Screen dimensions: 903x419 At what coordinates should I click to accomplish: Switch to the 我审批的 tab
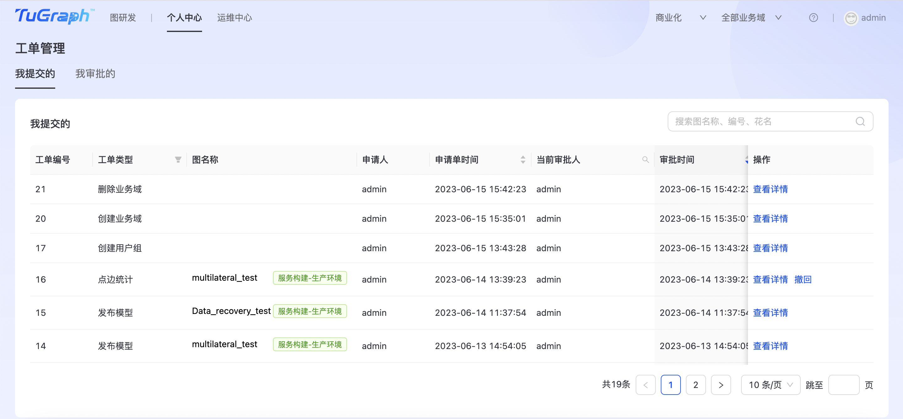95,74
